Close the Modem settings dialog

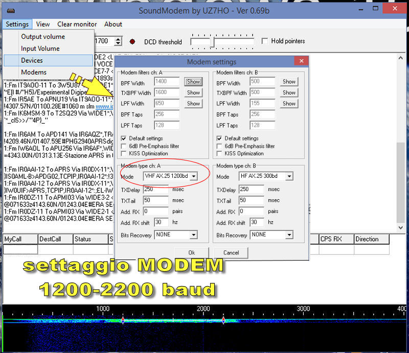pyautogui.click(x=301, y=61)
